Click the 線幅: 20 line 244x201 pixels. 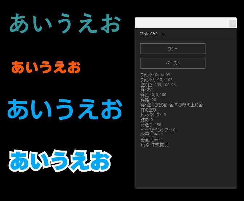tap(148, 100)
